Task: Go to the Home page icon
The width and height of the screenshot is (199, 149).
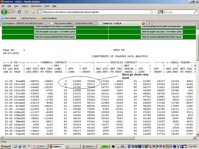Action: [x=33, y=12]
